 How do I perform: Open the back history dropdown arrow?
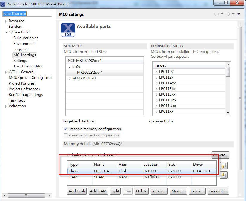pos(222,14)
